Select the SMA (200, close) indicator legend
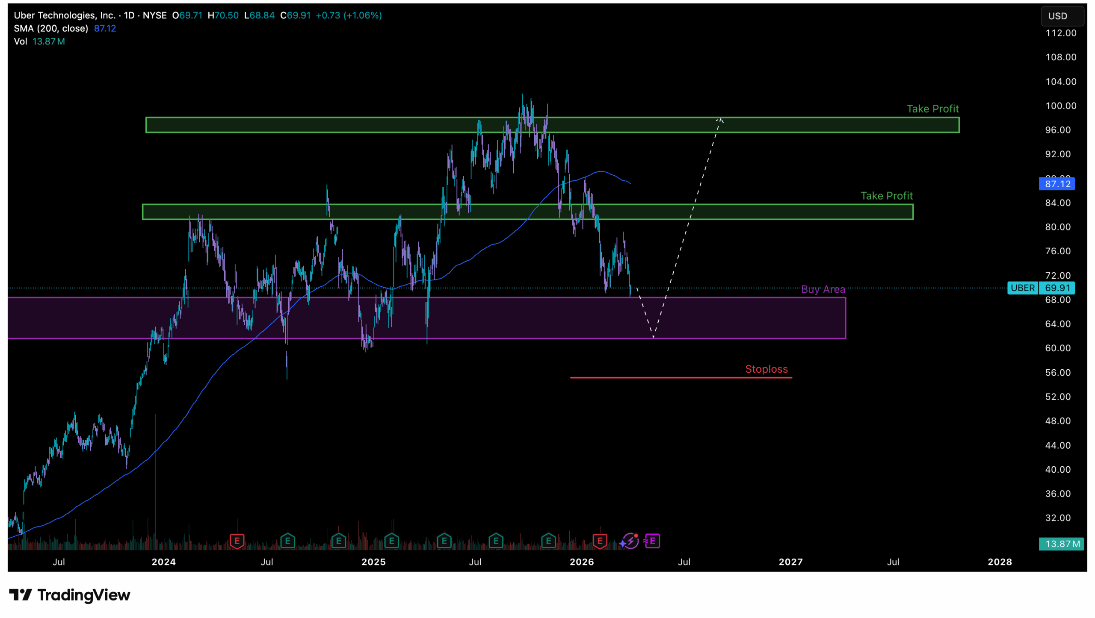This screenshot has height=618, width=1095. [51, 28]
